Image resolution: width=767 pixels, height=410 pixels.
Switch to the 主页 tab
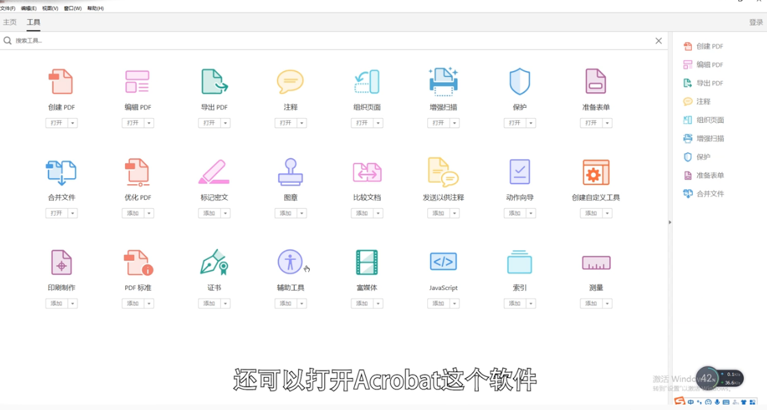pyautogui.click(x=10, y=22)
